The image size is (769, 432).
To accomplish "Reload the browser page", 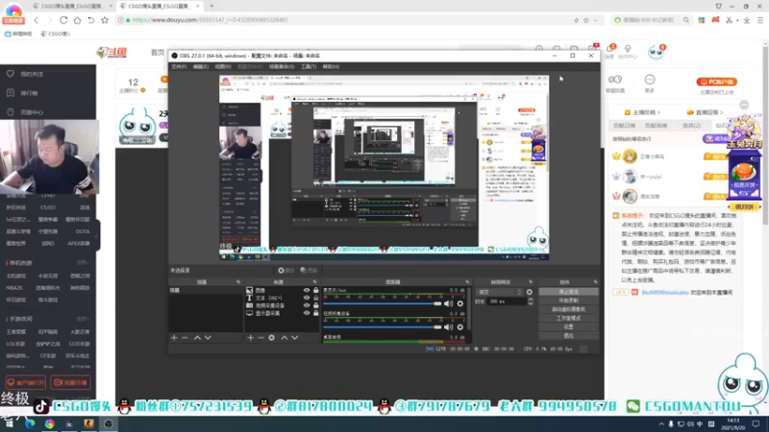I will (x=63, y=20).
